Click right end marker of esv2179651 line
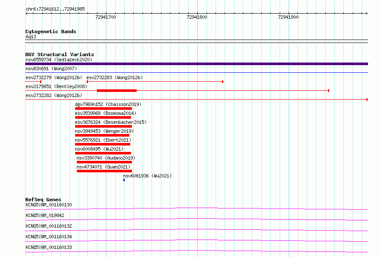The height and width of the screenshot is (257, 380). 328,91
